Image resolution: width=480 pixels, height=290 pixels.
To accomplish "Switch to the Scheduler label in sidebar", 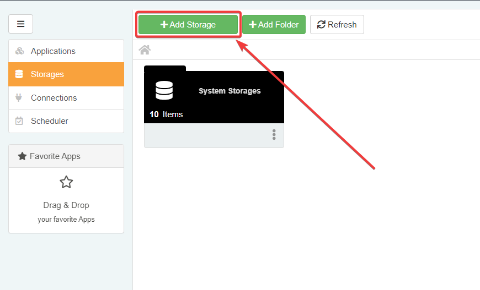I will [50, 121].
